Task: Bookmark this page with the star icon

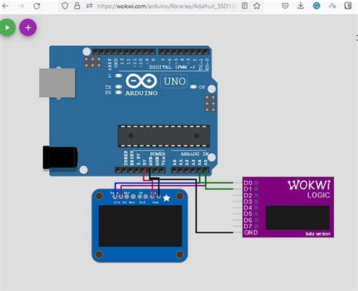Action: coord(257,6)
